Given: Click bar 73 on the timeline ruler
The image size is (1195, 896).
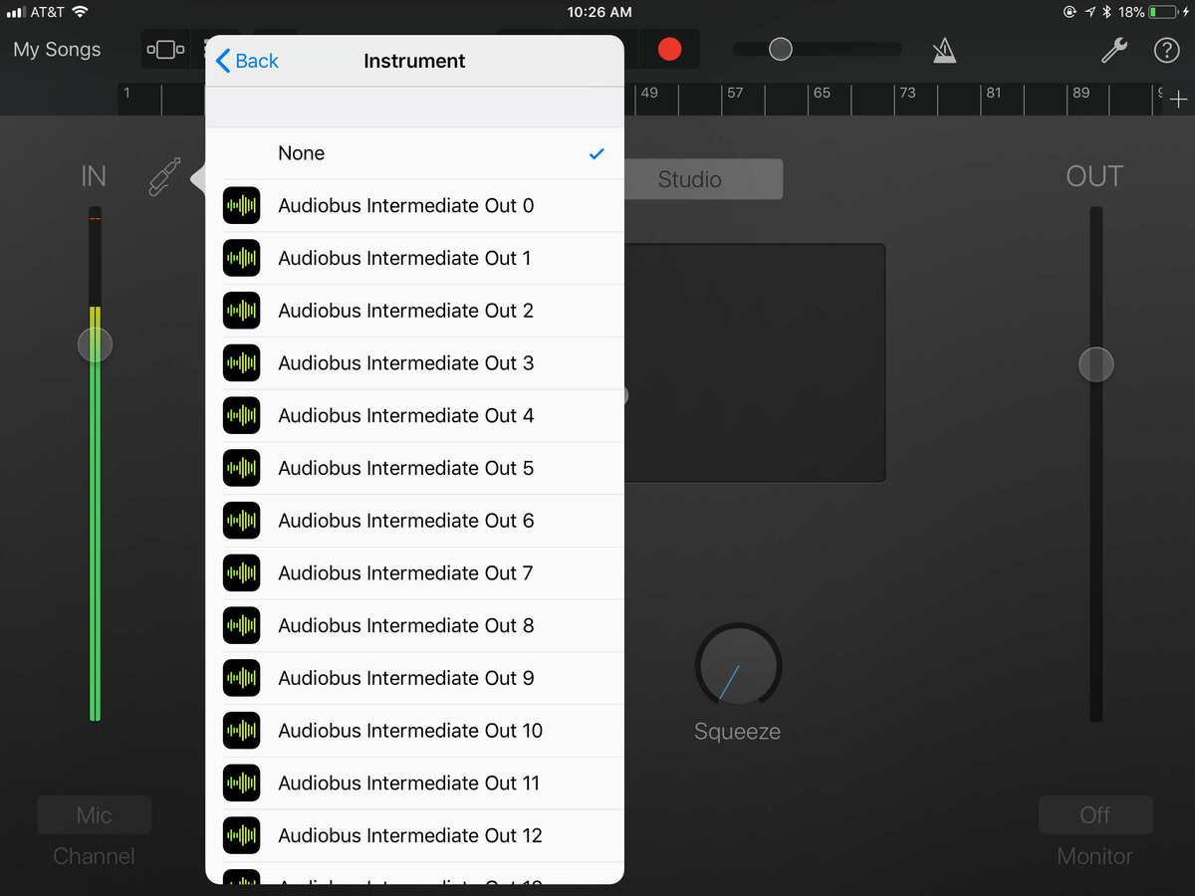Looking at the screenshot, I should 907,93.
